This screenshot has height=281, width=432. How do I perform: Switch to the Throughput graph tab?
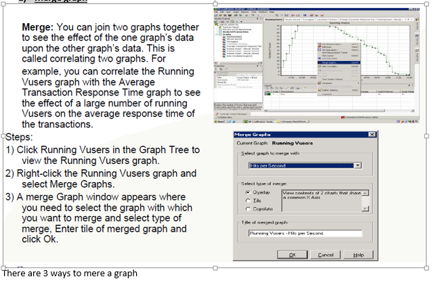(308, 20)
